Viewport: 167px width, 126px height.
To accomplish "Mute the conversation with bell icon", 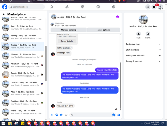I will click(139, 34).
